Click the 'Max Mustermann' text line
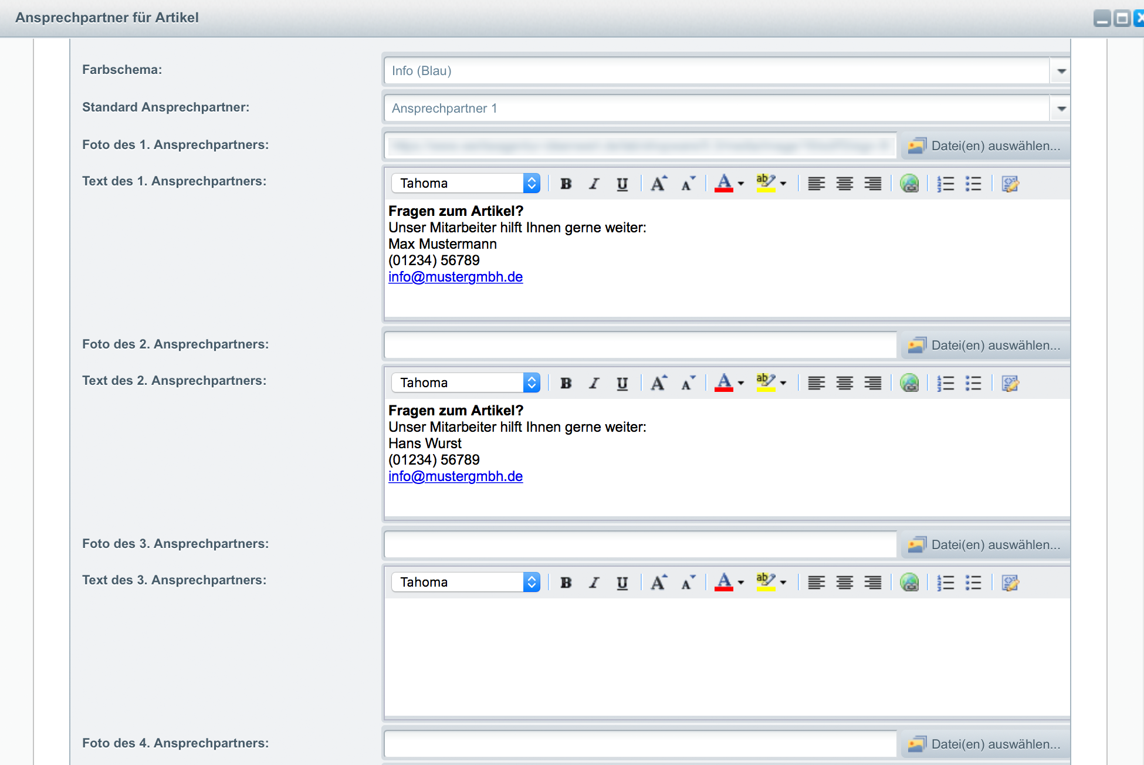The image size is (1144, 765). pos(442,244)
